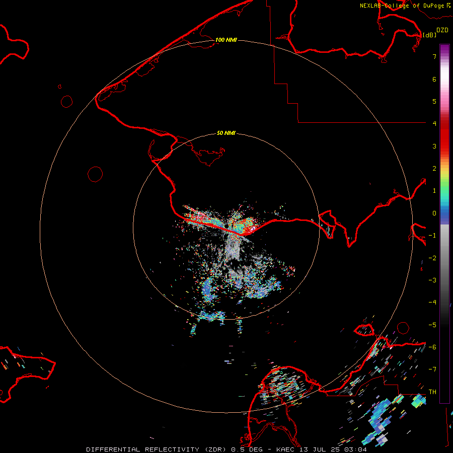453x453 pixels.
Task: Click the "KAEC" radar site identifier
Action: click(286, 449)
